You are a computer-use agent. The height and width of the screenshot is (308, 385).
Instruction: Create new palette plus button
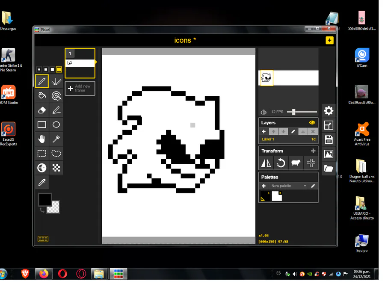pos(264,186)
